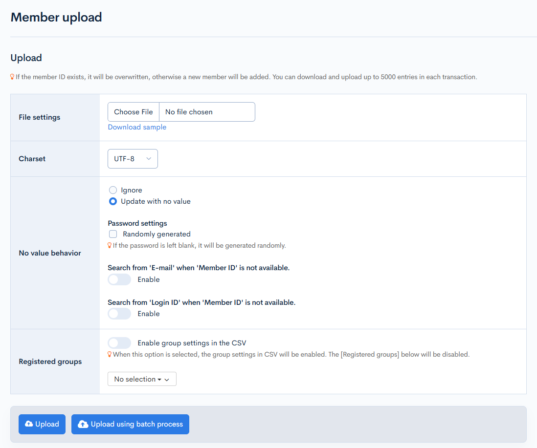
Task: Check the Randomly generated password checkbox
Action: tap(113, 234)
